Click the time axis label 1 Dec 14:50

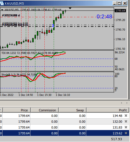click(26, 95)
